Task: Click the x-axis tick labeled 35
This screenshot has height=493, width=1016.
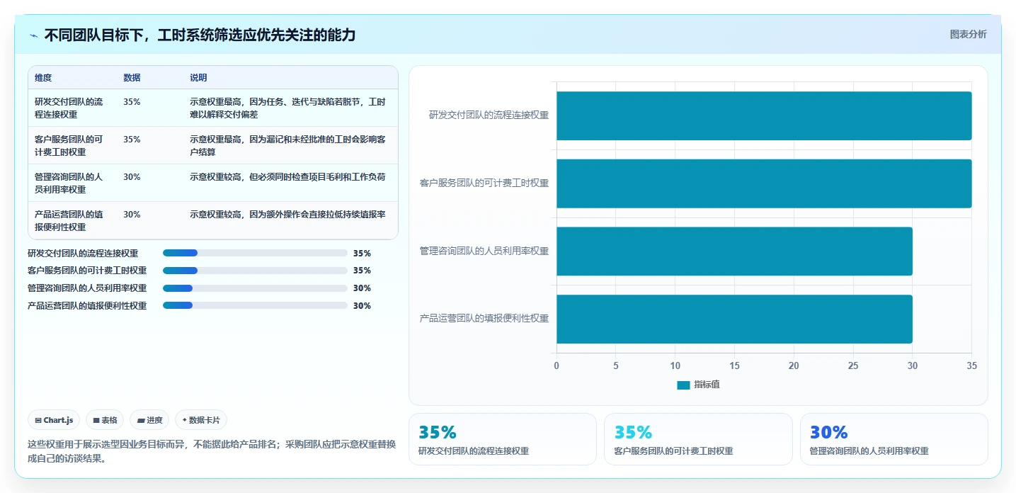Action: [971, 365]
